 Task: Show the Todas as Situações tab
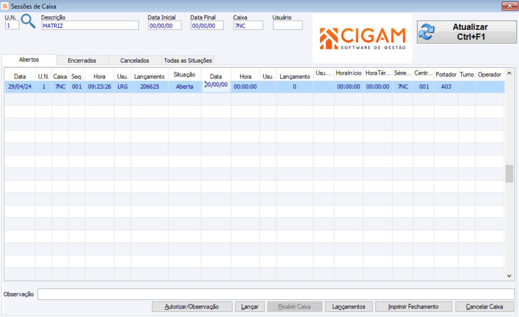(188, 61)
